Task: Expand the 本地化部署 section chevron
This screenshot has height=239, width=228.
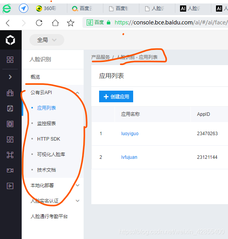Action: point(77,185)
